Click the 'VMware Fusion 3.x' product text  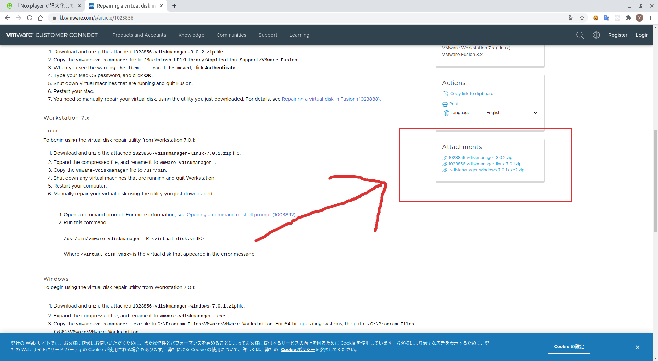[462, 55]
